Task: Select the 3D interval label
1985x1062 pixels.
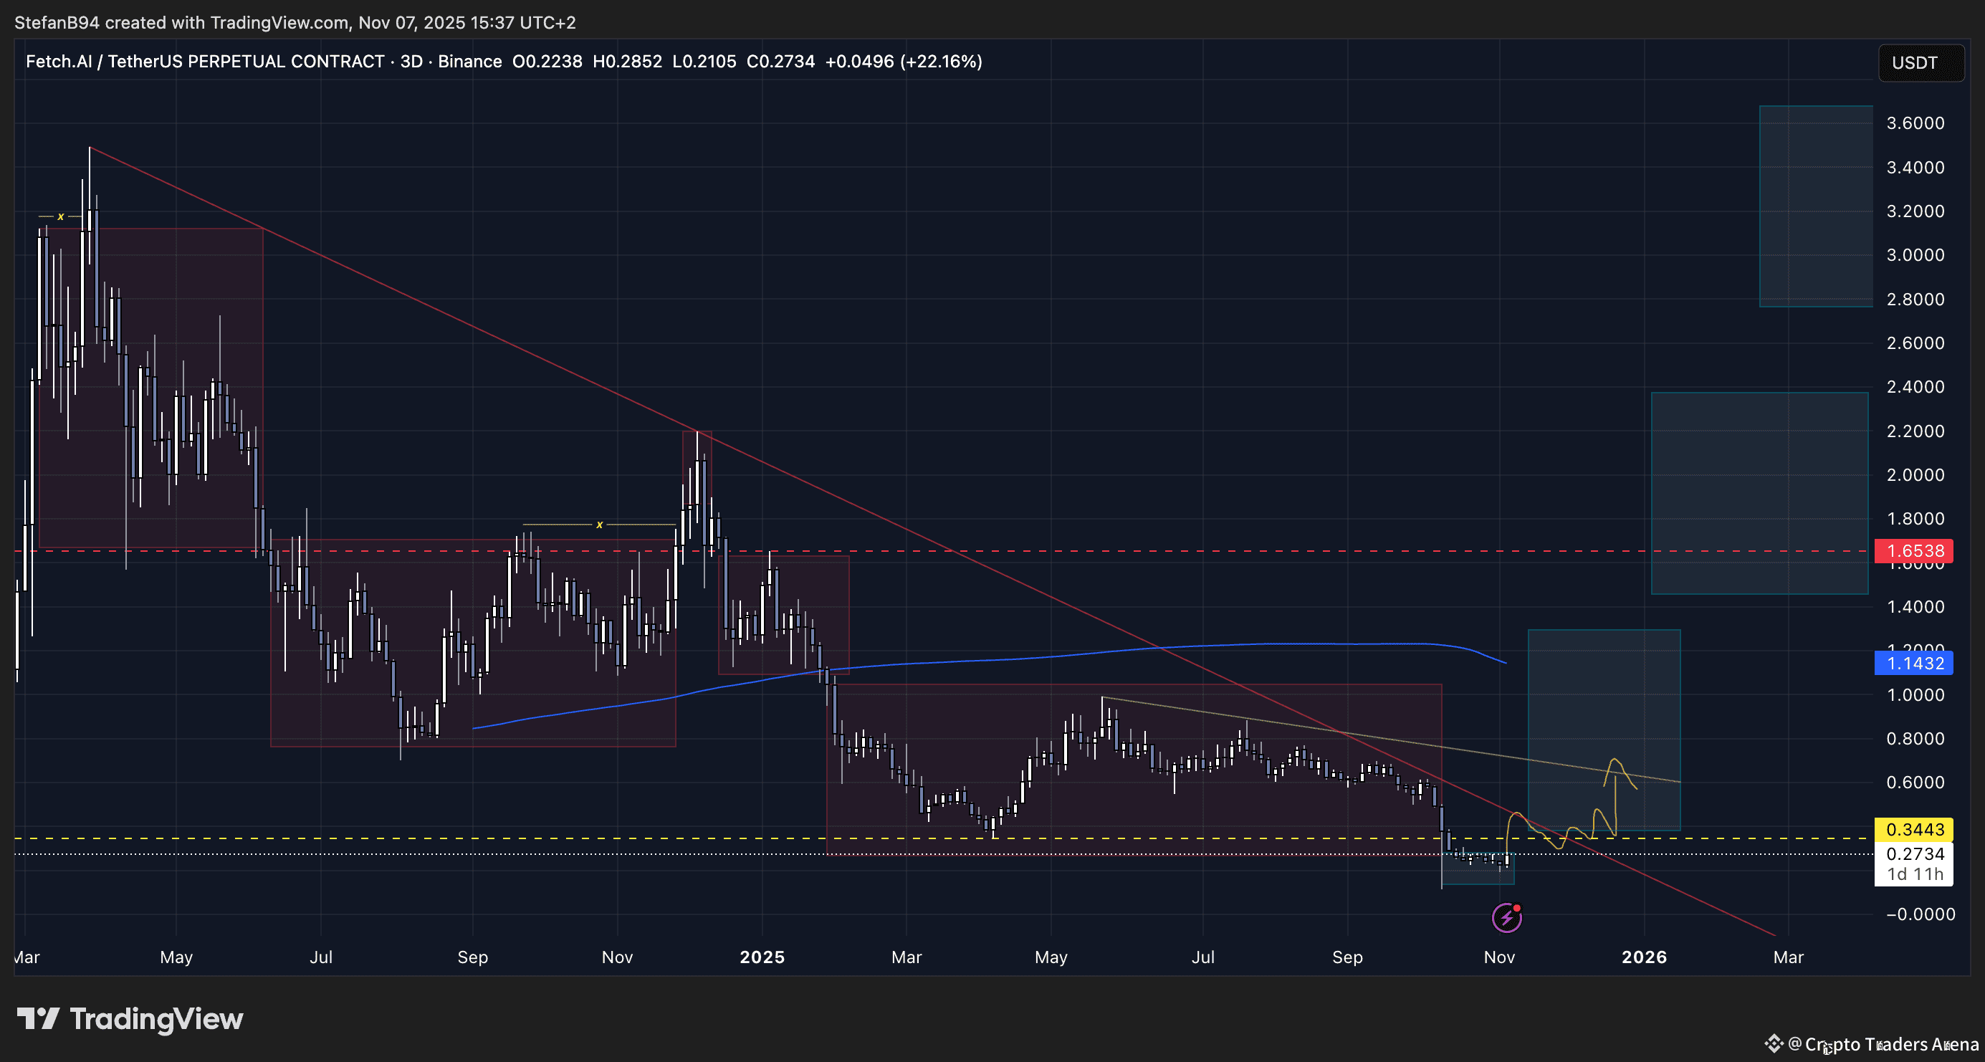Action: tap(411, 62)
